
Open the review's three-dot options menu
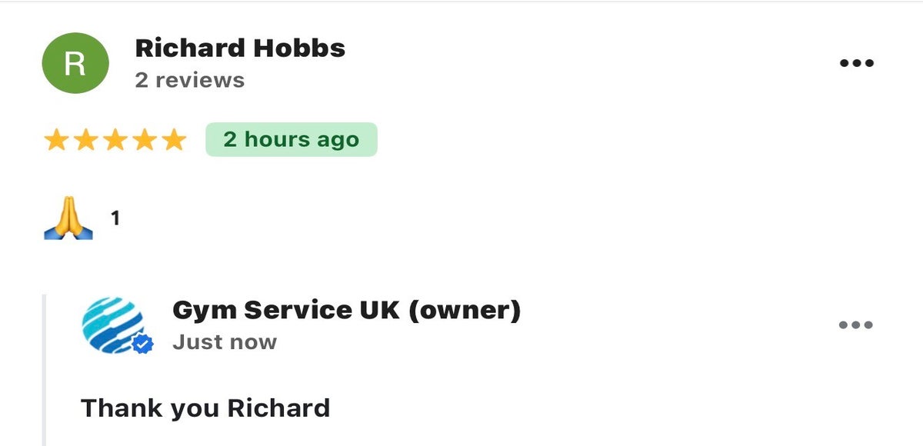click(856, 63)
